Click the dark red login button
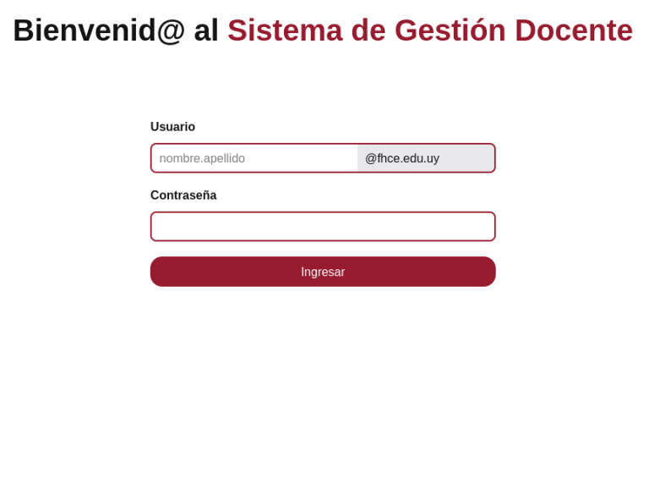Viewport: 649px width, 495px height. click(x=323, y=272)
